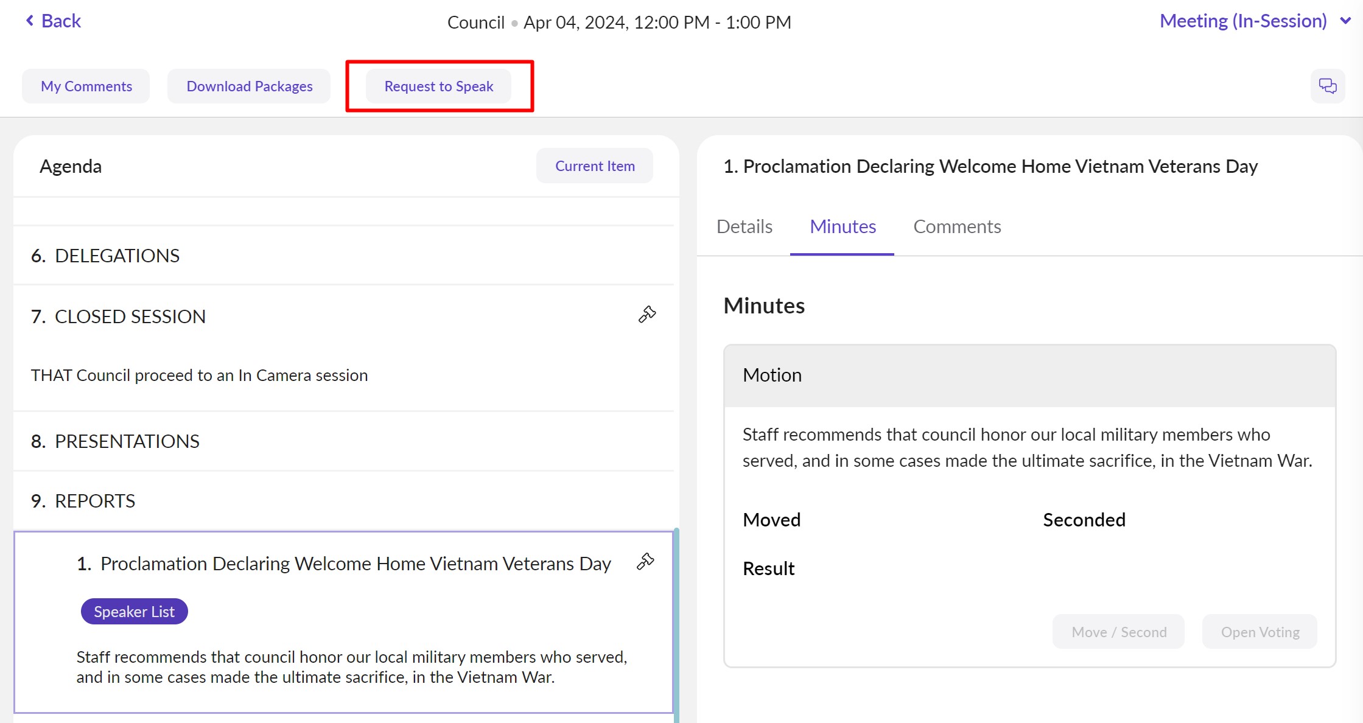The height and width of the screenshot is (723, 1363).
Task: Select agenda item 6 Delegations
Action: [117, 256]
